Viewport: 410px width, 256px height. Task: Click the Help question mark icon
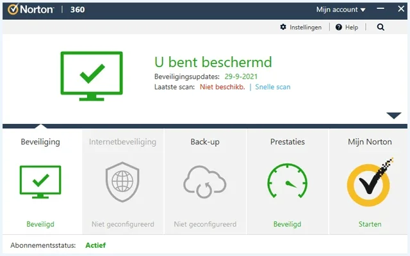(x=339, y=27)
